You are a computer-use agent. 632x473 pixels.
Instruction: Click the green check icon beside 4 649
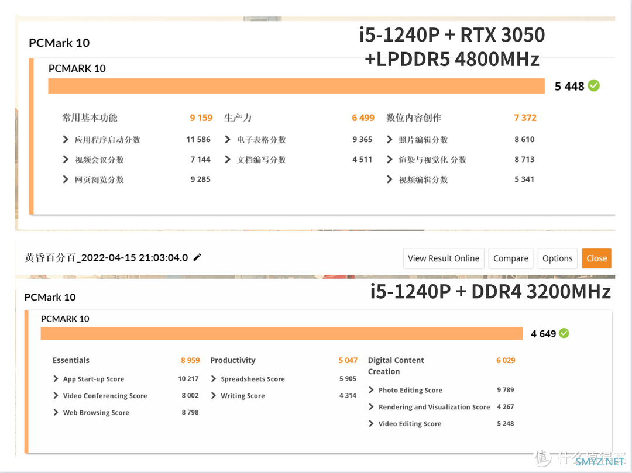pyautogui.click(x=564, y=333)
